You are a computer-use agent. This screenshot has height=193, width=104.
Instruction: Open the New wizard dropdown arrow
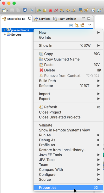point(8,10)
